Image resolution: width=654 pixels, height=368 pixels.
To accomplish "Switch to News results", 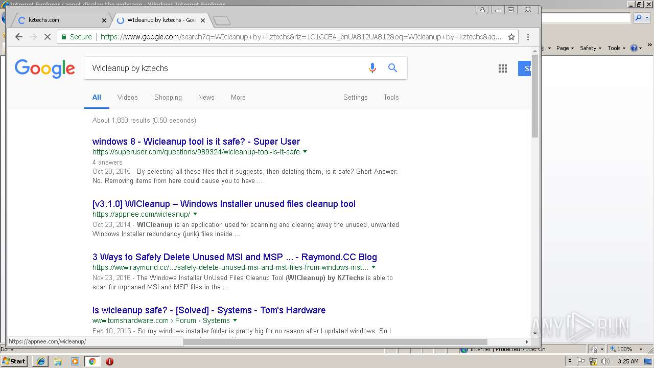I will pos(206,97).
